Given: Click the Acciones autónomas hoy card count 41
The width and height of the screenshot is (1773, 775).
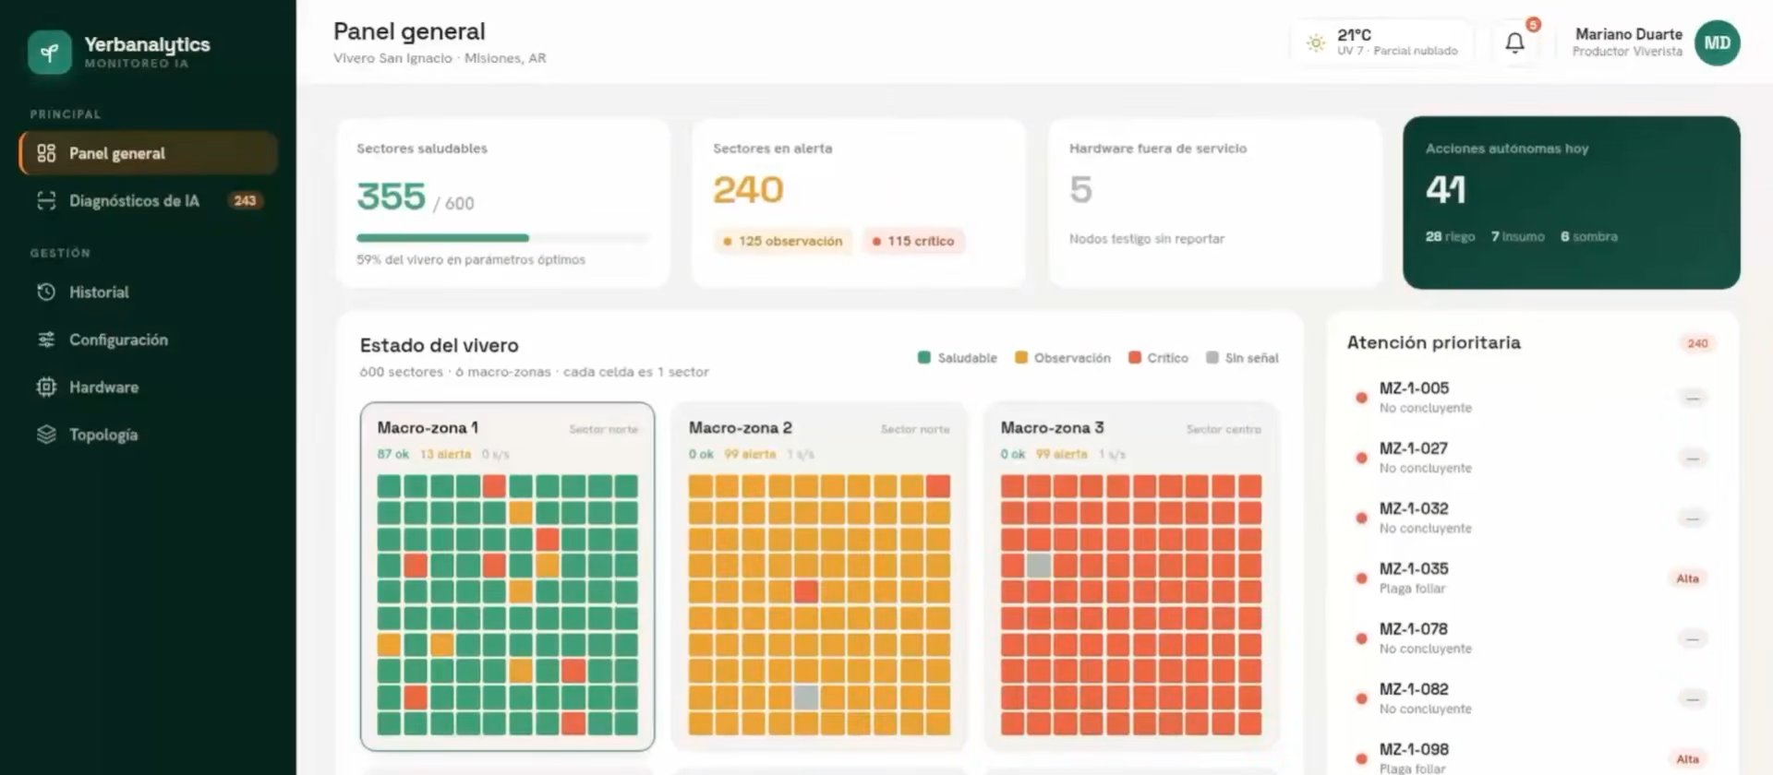Looking at the screenshot, I should point(1445,190).
